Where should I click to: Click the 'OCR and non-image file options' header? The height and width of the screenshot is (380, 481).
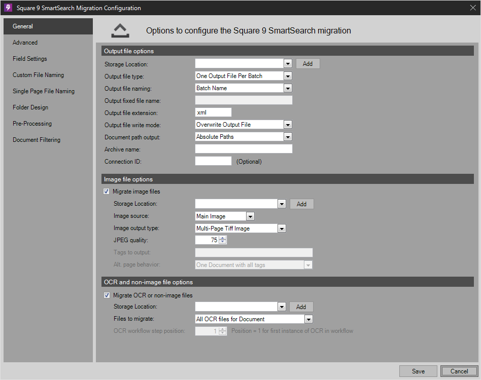pos(288,282)
